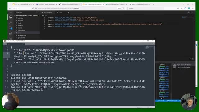Open a new browser tab
199x112 pixels.
click(154, 4)
